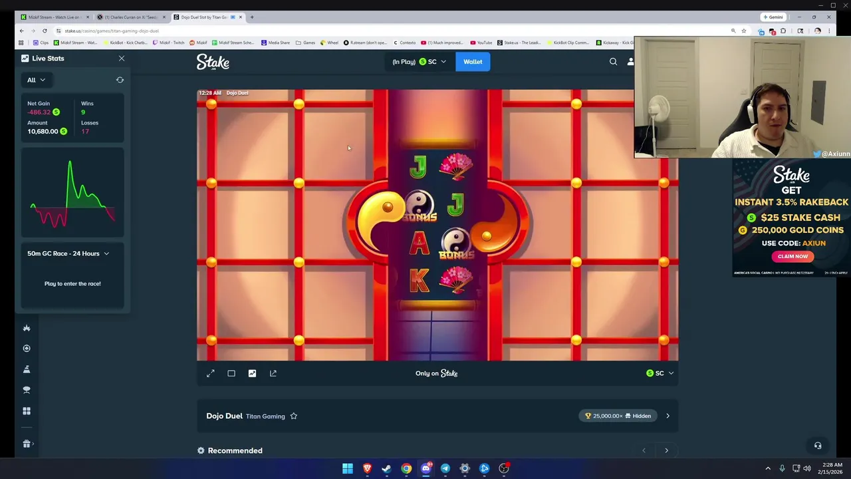Enter fullscreen mode for the game
Screen dimensions: 851x479
click(211, 373)
